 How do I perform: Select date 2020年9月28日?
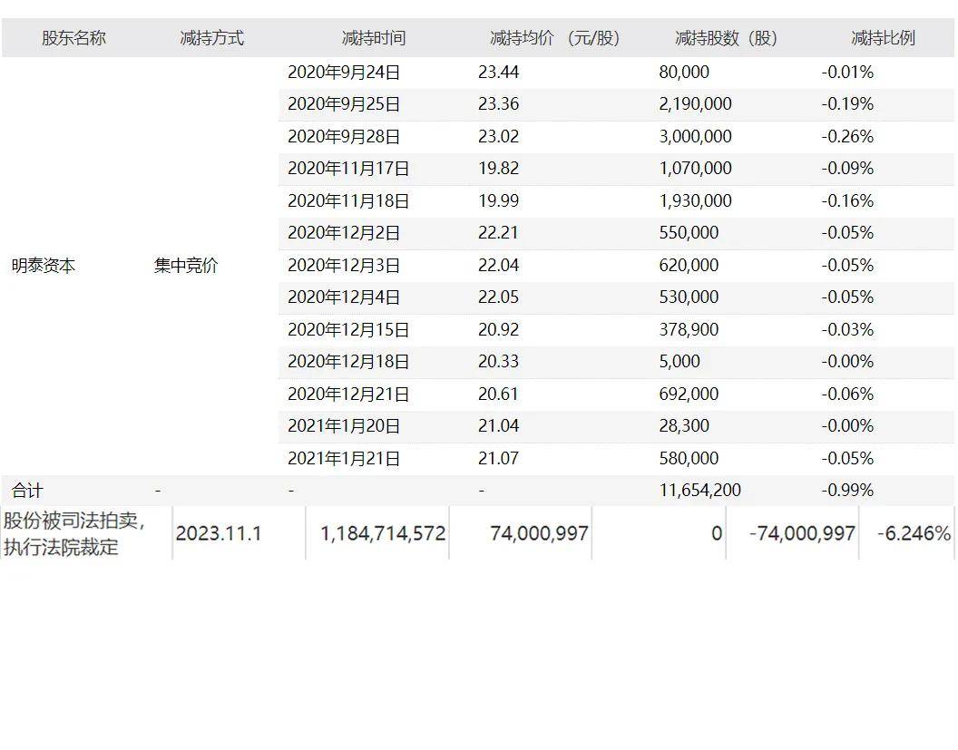pos(344,136)
